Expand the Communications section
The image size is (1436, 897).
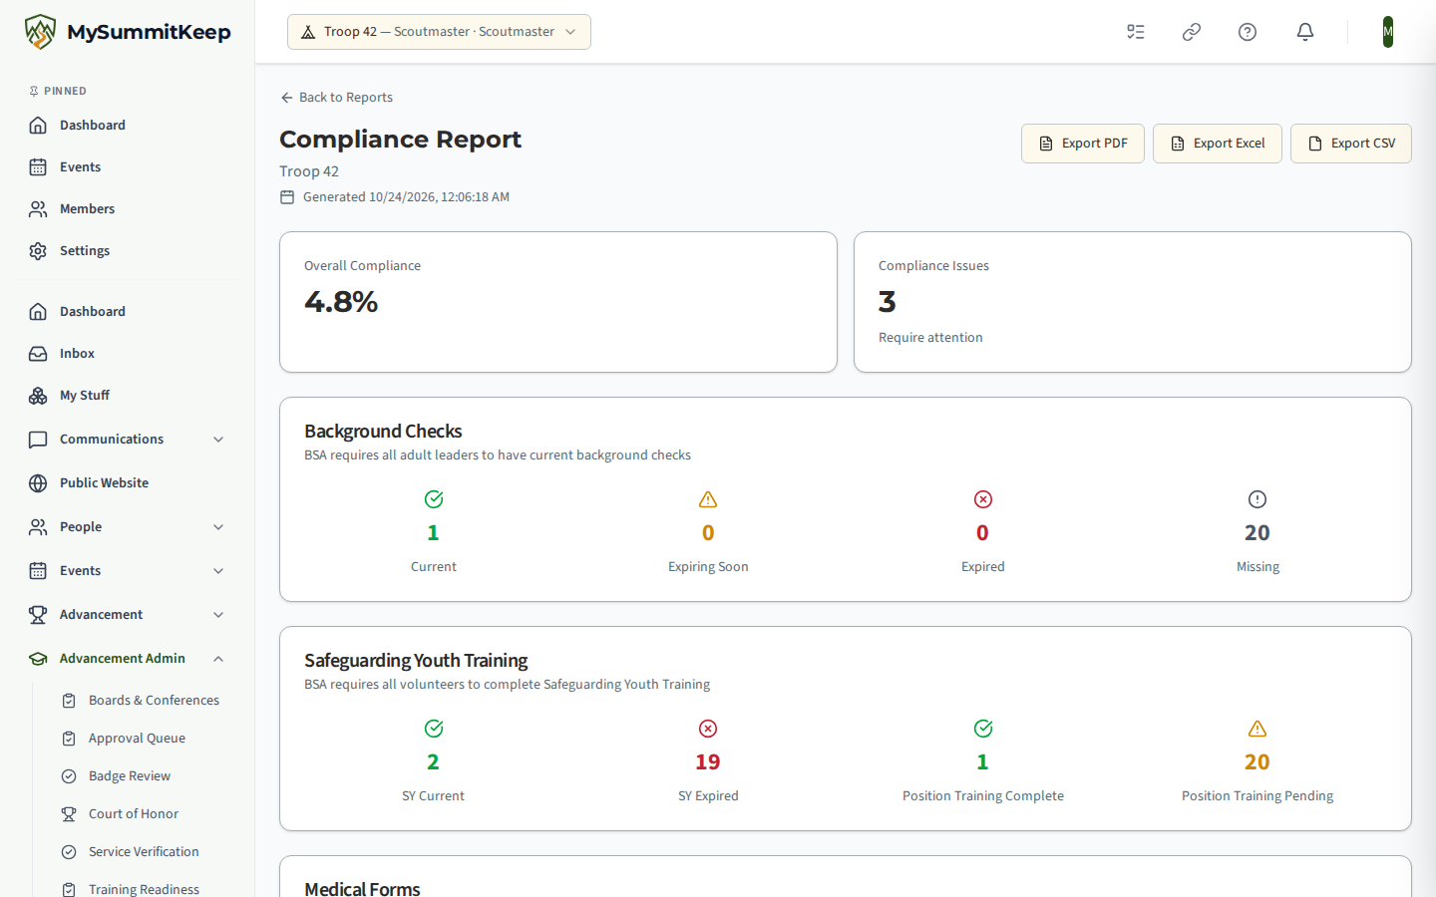(x=128, y=439)
